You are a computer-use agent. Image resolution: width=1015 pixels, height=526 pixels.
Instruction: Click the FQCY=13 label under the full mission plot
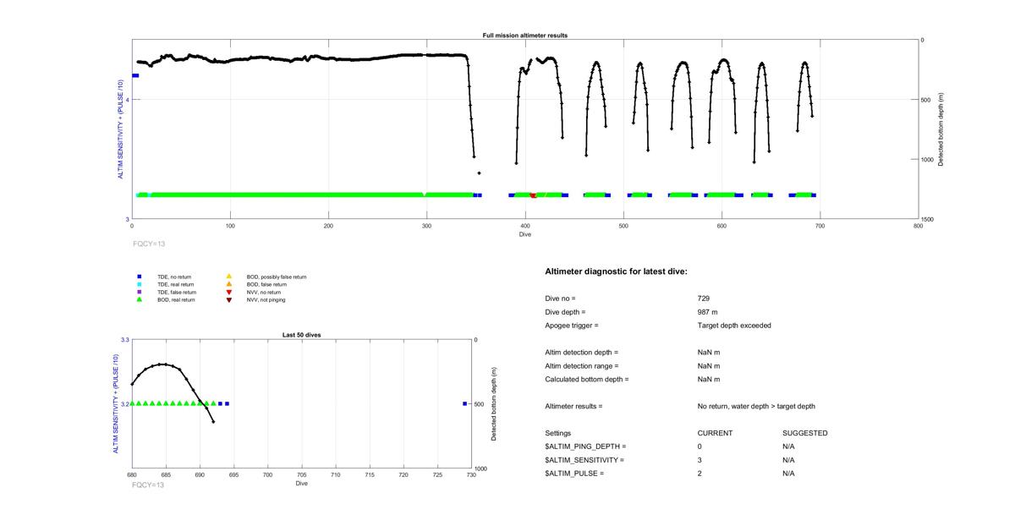click(x=149, y=244)
